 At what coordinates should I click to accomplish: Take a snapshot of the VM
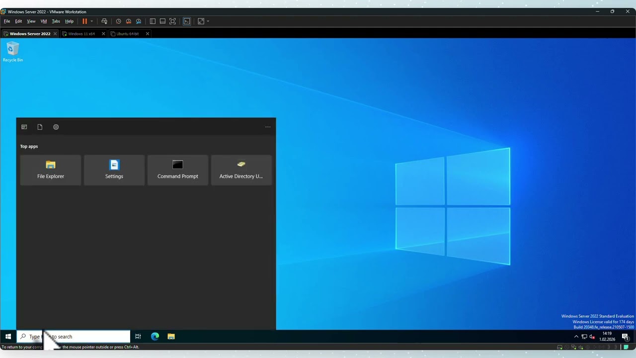point(118,21)
